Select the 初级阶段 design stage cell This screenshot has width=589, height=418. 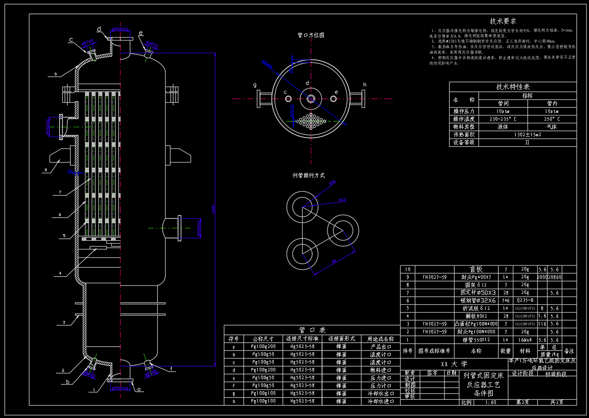[555, 374]
